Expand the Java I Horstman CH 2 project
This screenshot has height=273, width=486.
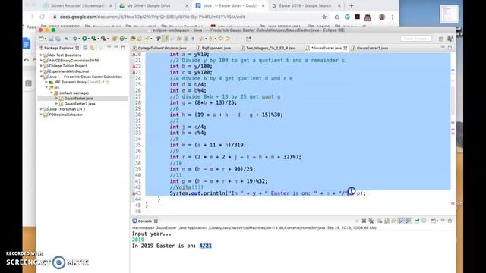point(41,109)
